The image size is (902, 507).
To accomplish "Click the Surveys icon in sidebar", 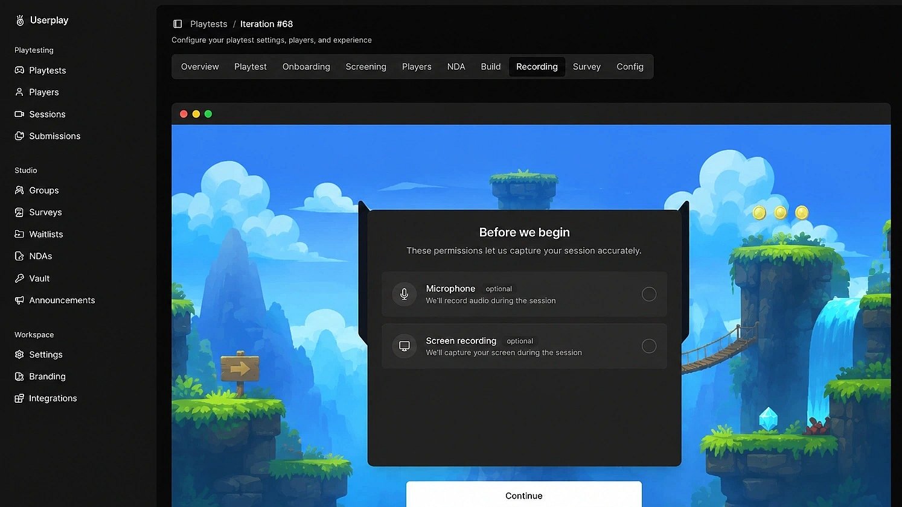I will coord(19,212).
